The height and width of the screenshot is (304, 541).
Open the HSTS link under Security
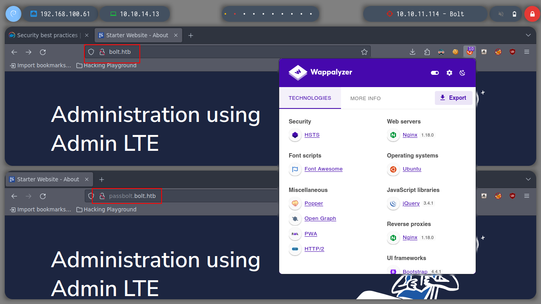(x=312, y=135)
